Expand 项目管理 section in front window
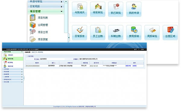The height and width of the screenshot is (111, 181). coord(13,72)
